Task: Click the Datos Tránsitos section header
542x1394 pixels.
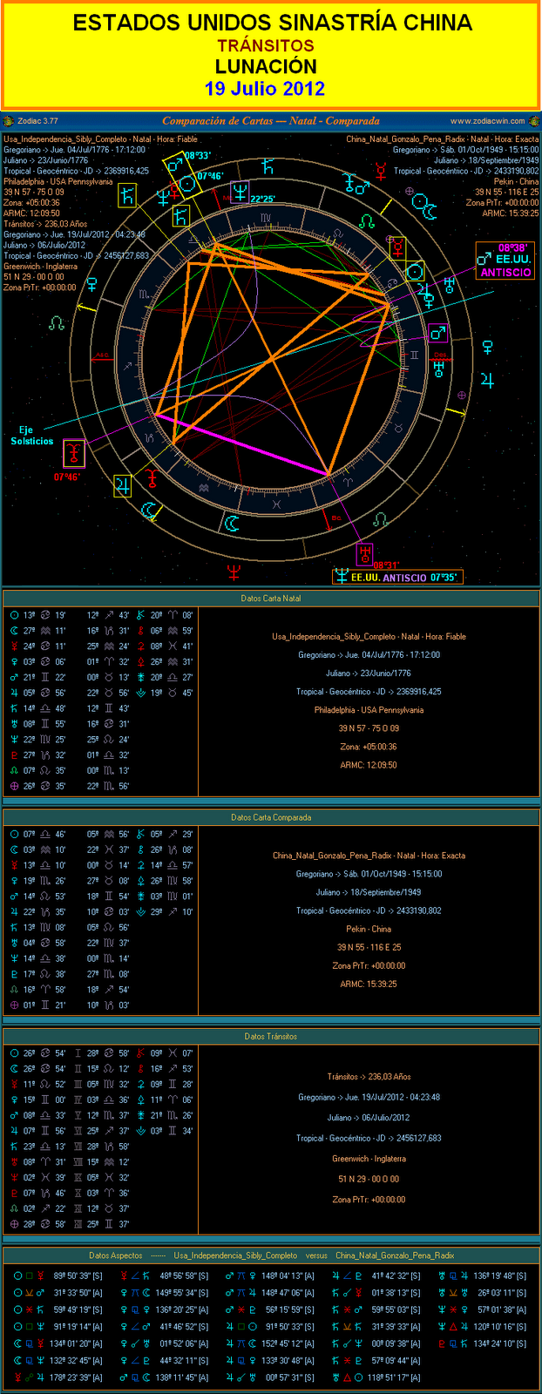Action: 271,1037
